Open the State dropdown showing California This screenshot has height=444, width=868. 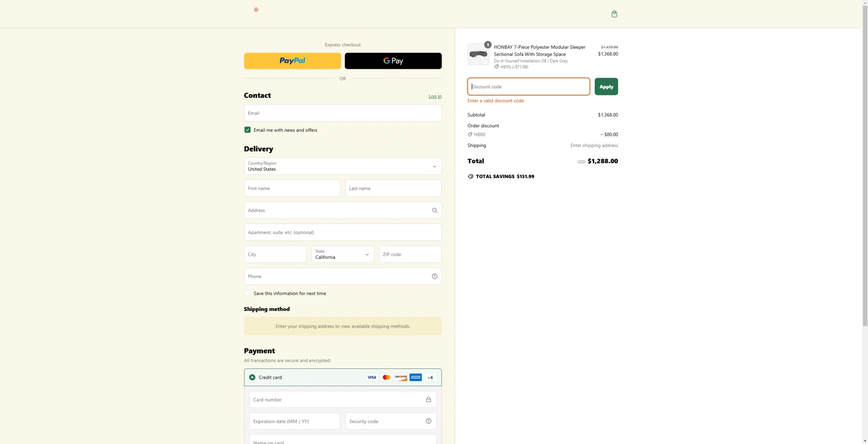pyautogui.click(x=343, y=254)
